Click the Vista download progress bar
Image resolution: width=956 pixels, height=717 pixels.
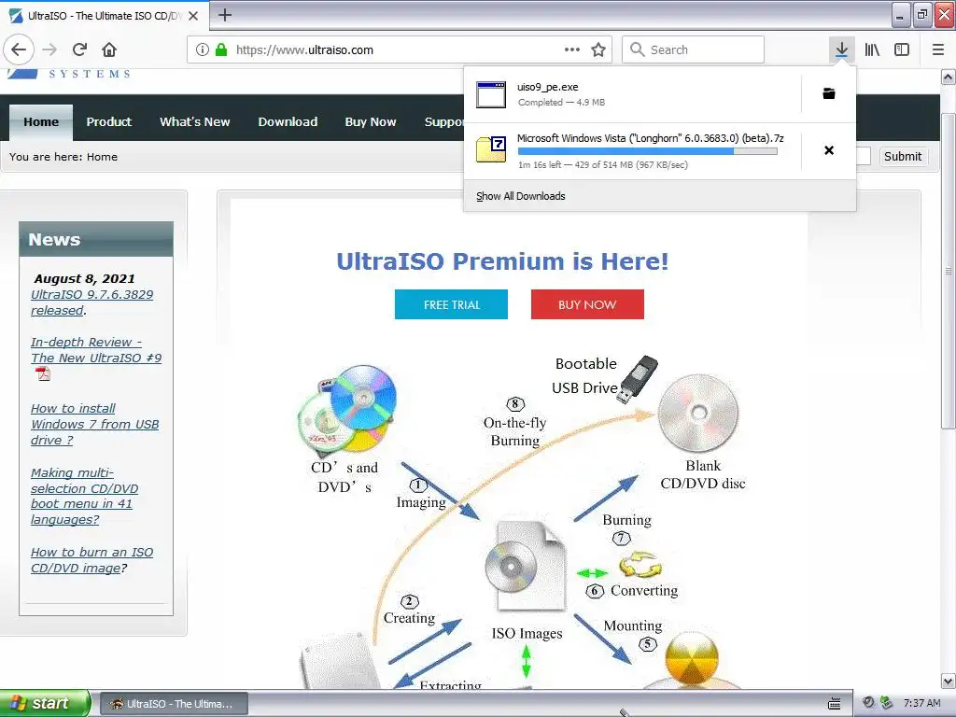[648, 151]
